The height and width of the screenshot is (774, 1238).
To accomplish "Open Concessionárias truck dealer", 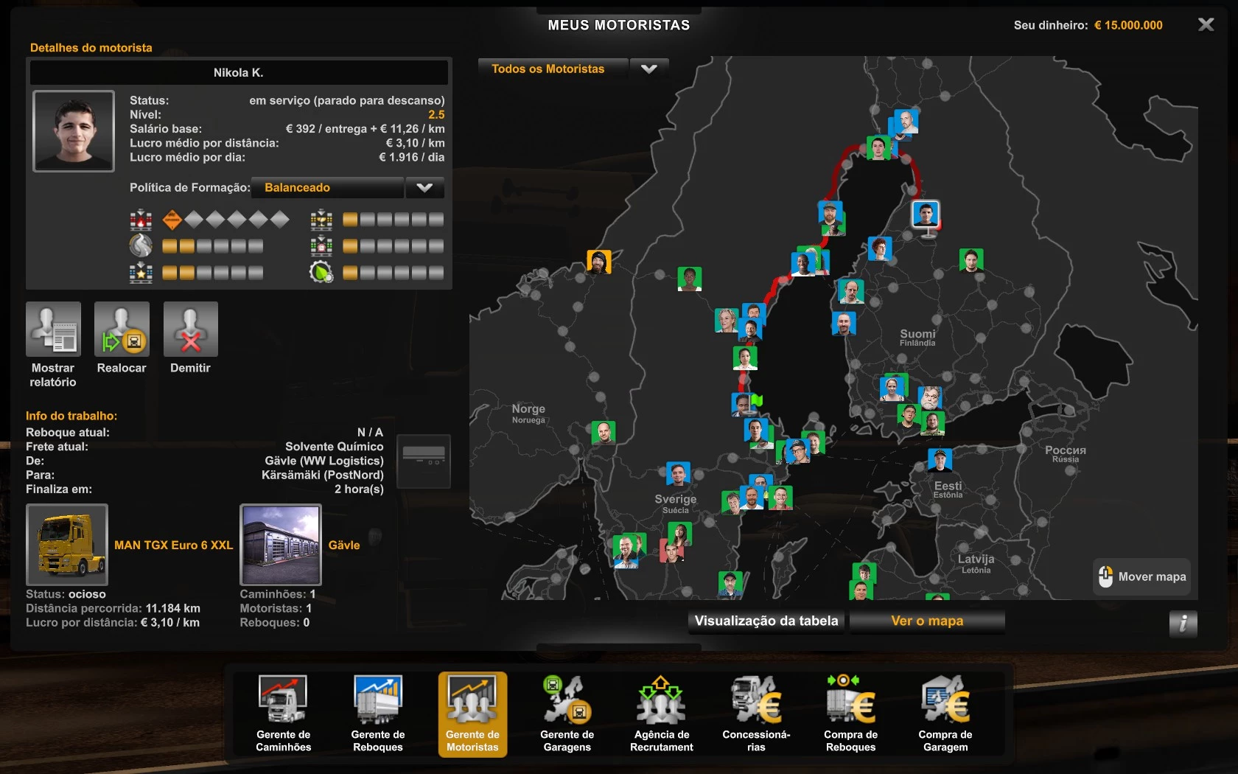I will click(x=756, y=713).
